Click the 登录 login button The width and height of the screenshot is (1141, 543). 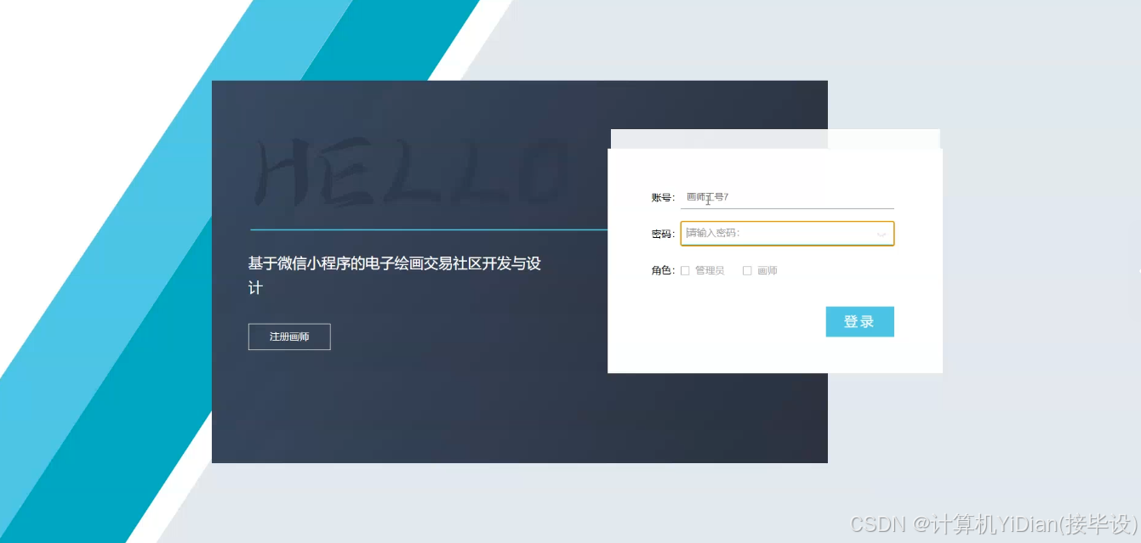pyautogui.click(x=859, y=321)
